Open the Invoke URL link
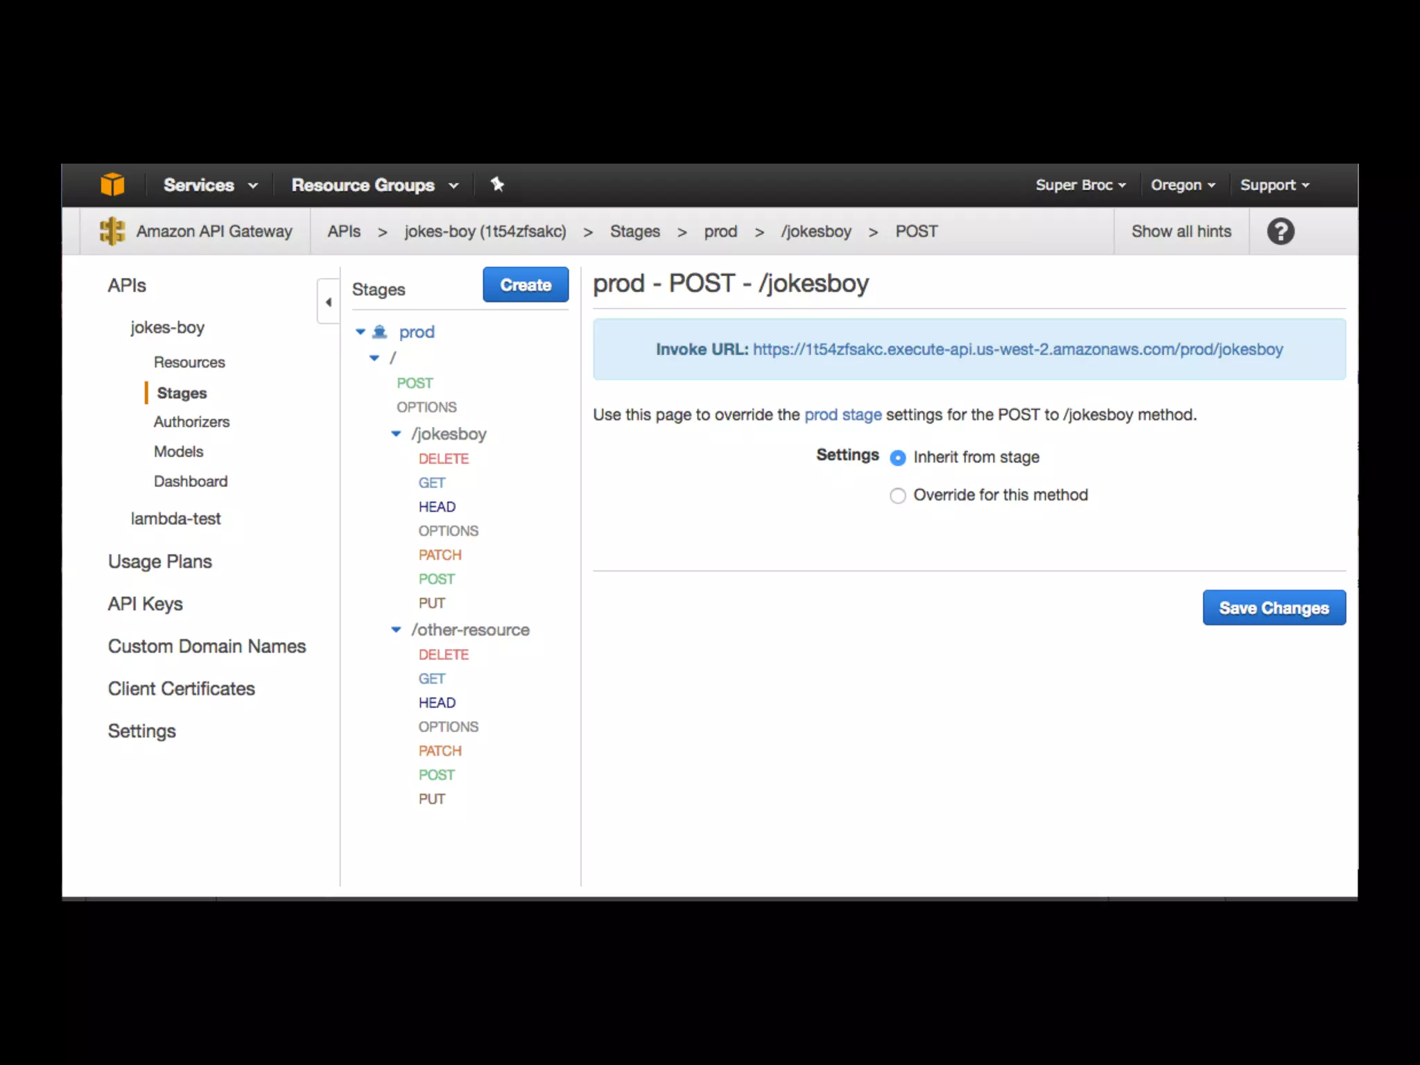1420x1065 pixels. tap(1018, 349)
